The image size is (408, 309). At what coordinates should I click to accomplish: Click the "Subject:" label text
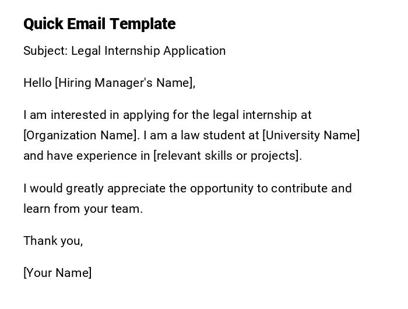tap(45, 51)
